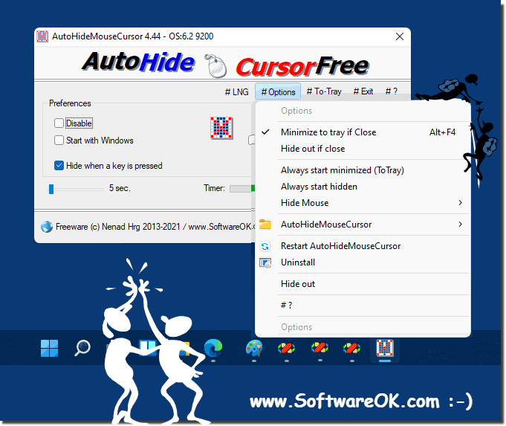Launch Microsoft Edge from taskbar
The image size is (506, 426).
tap(213, 348)
